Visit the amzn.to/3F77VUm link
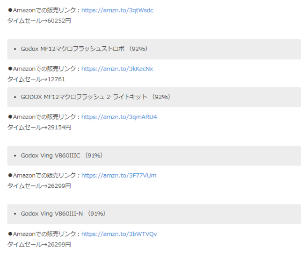 [119, 176]
